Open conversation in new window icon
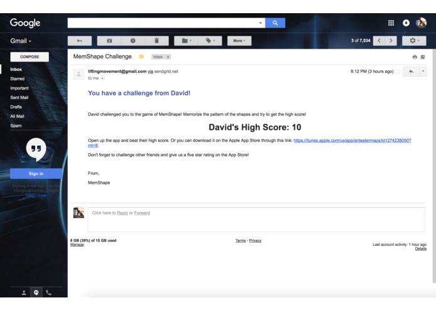Image resolution: width=436 pixels, height=310 pixels. [x=423, y=57]
